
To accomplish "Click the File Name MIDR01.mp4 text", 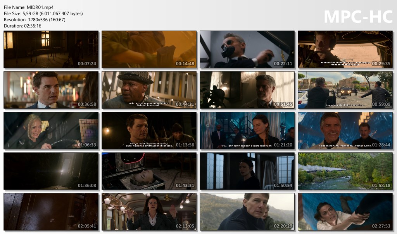I will (x=29, y=7).
